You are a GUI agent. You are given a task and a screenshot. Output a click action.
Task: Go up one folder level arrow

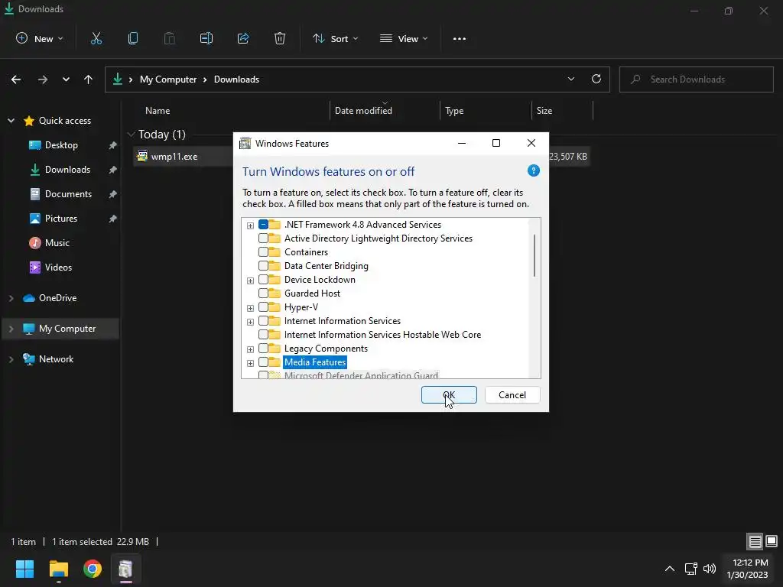click(x=89, y=79)
